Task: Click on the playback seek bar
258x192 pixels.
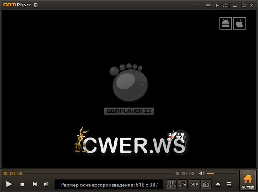Action: (98, 173)
